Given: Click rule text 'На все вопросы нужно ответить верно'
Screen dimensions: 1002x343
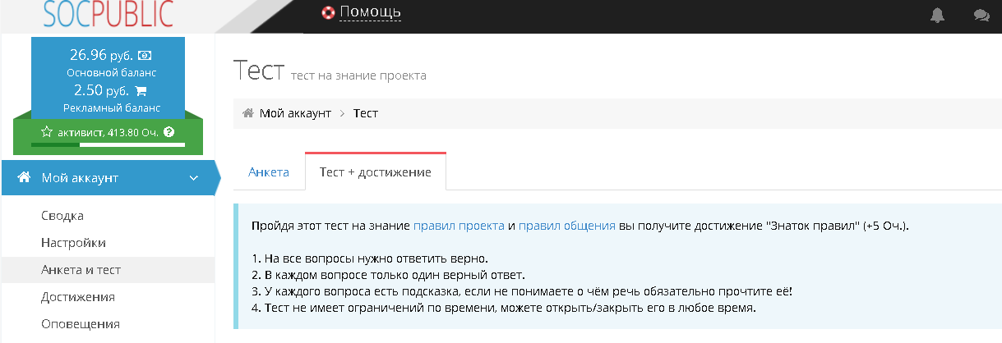Looking at the screenshot, I should (371, 258).
